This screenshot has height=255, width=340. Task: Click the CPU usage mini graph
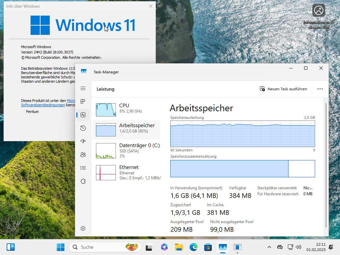(106, 110)
